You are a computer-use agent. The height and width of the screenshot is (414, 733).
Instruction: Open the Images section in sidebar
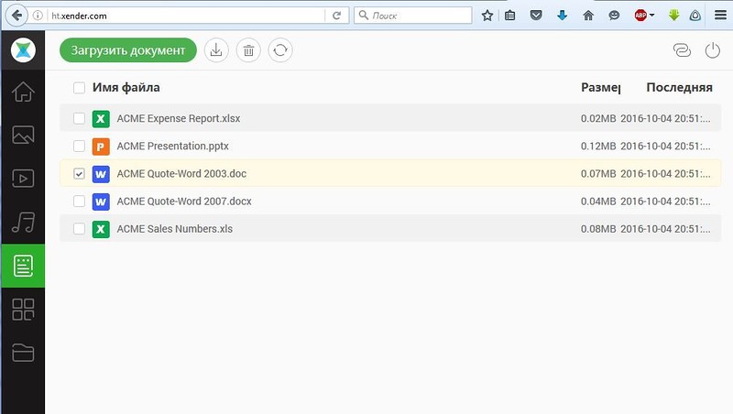click(x=23, y=135)
